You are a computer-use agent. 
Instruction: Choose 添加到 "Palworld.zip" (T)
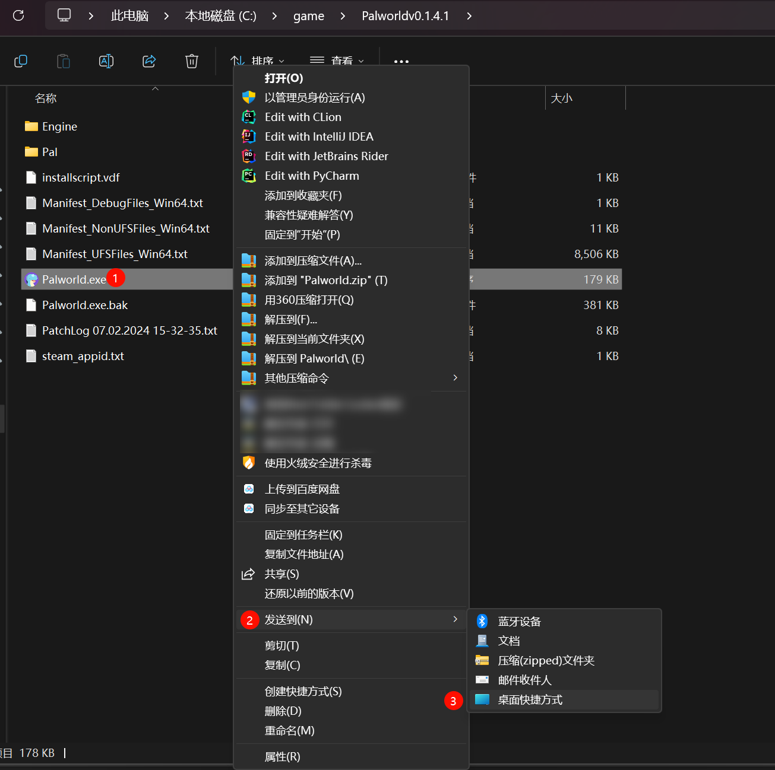coord(350,281)
